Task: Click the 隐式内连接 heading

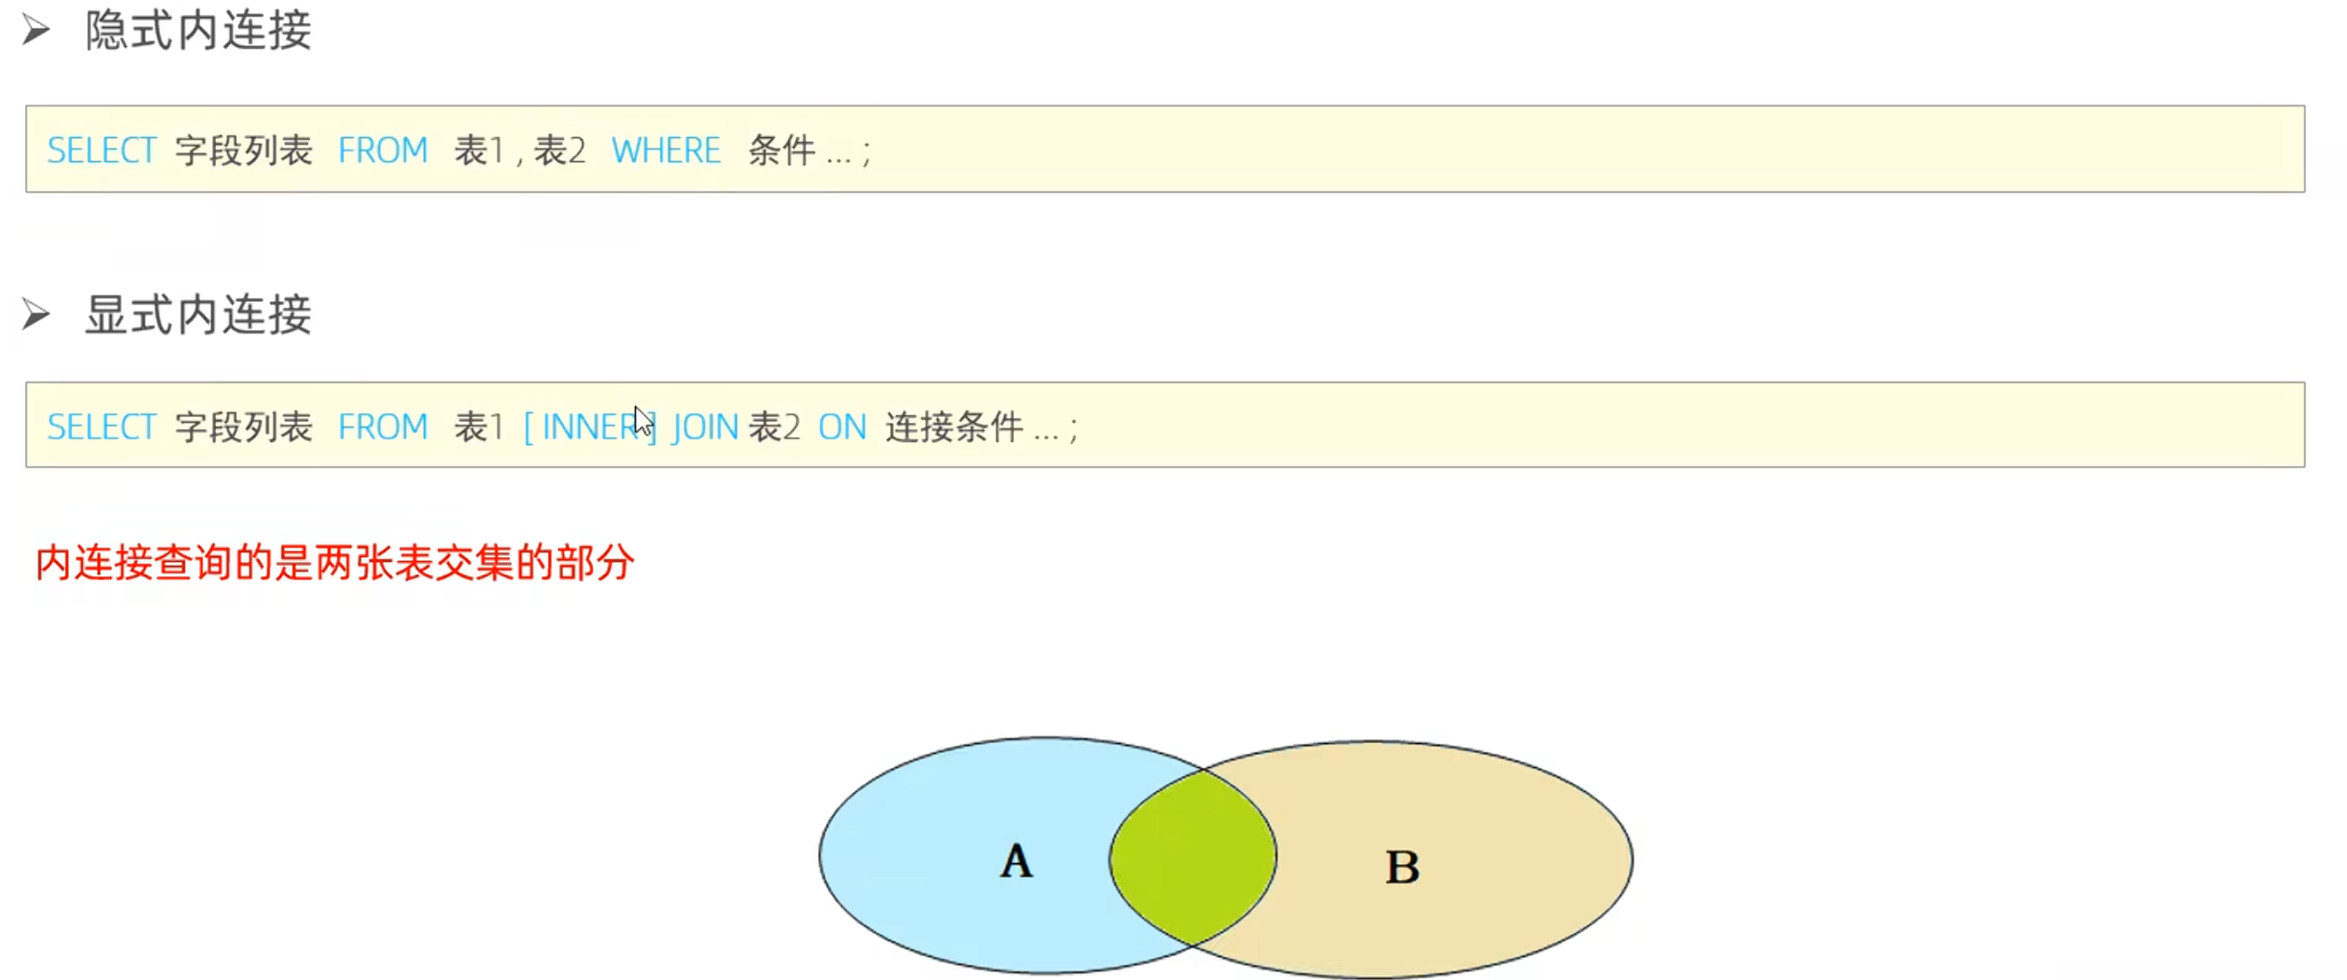Action: click(199, 31)
